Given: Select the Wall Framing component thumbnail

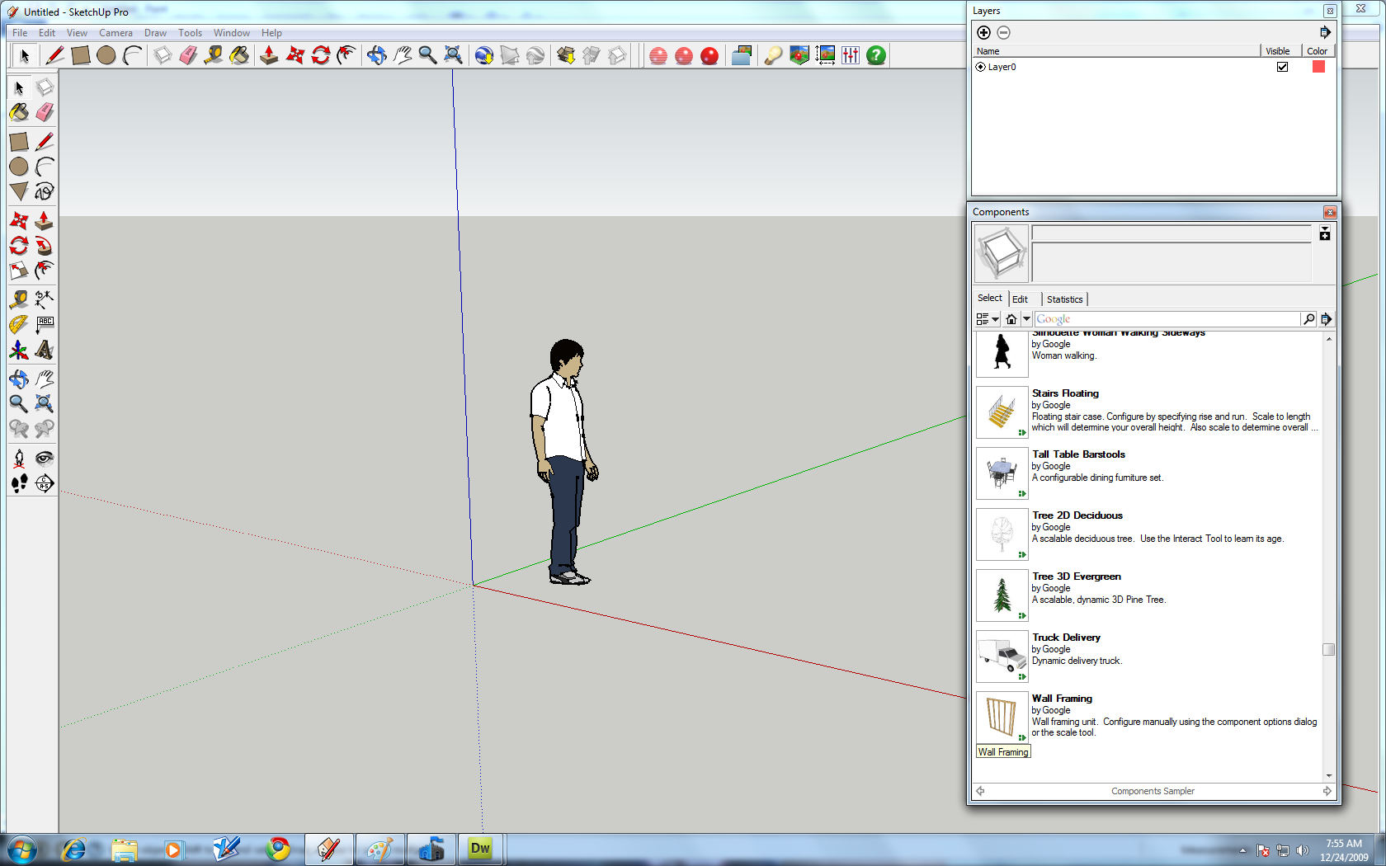Looking at the screenshot, I should click(1002, 718).
